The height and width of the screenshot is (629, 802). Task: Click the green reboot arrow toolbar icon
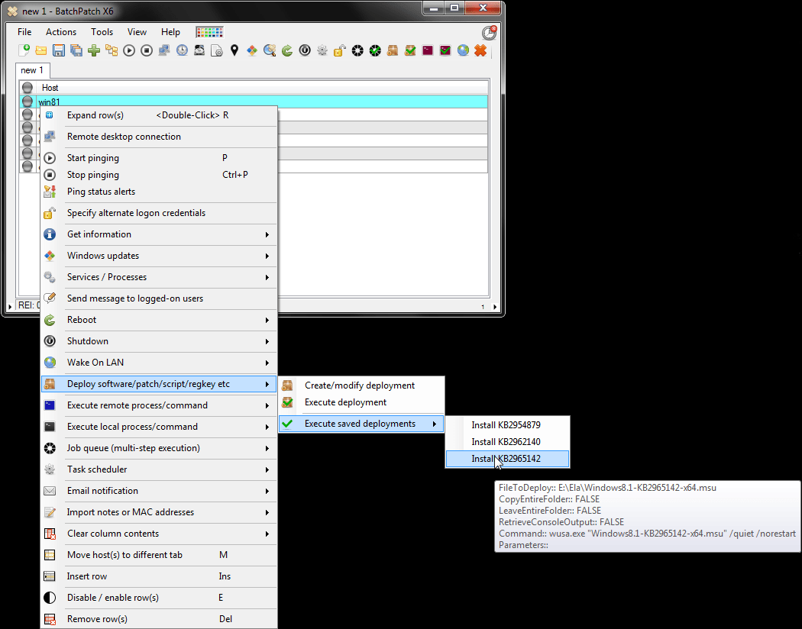coord(287,50)
